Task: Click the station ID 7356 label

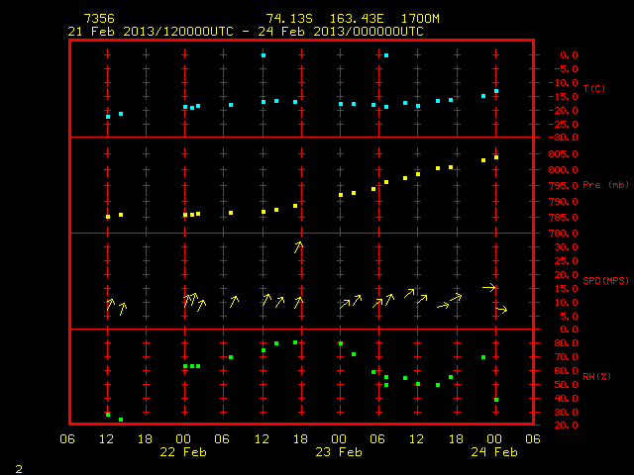Action: click(99, 19)
